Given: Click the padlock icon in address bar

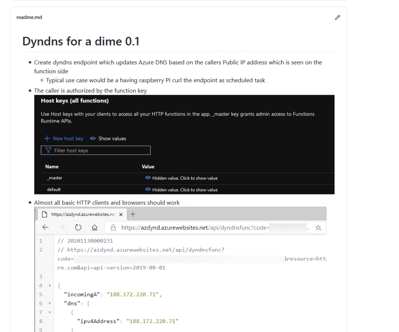Looking at the screenshot, I should coord(113,228).
